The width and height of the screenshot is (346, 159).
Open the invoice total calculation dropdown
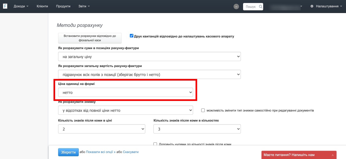pos(149,74)
